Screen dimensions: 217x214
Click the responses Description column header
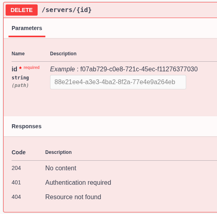click(x=58, y=152)
